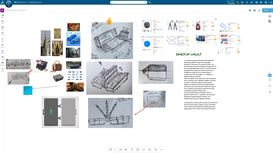Screen dimensions: 273x153
Task: Click the bottom circular button on right edge
Action: coord(270,92)
